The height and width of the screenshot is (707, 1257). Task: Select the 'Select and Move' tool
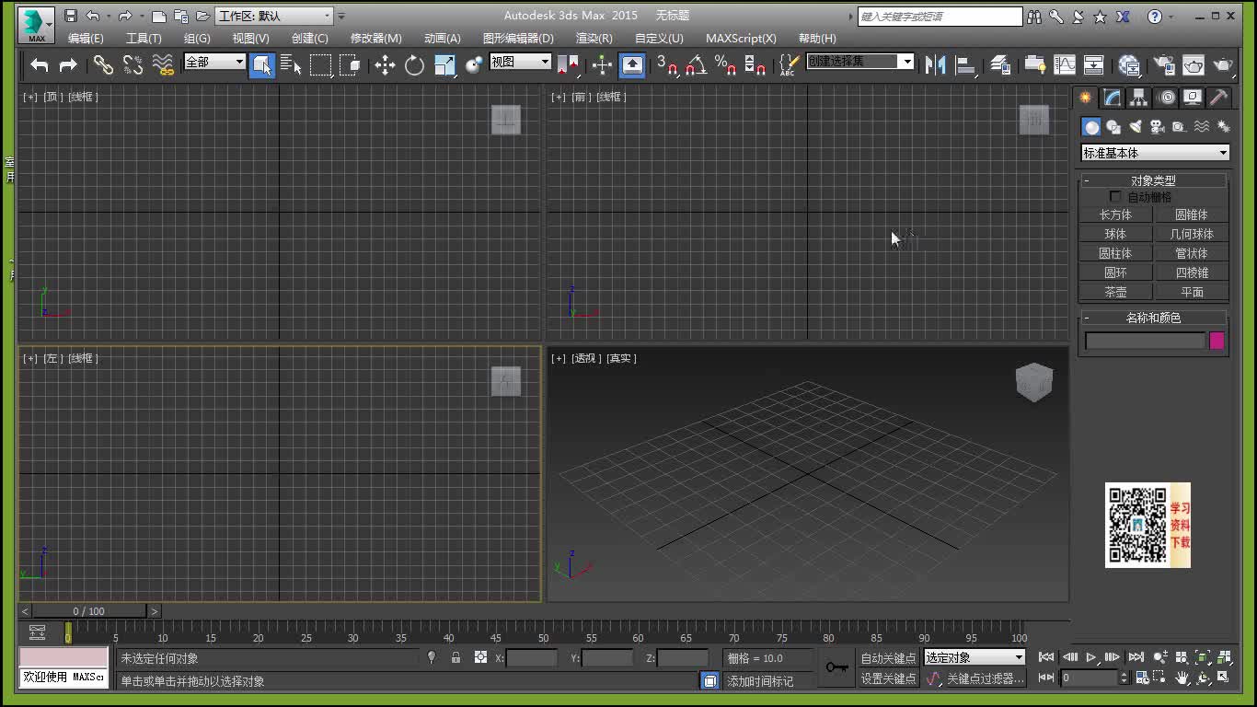(x=386, y=65)
